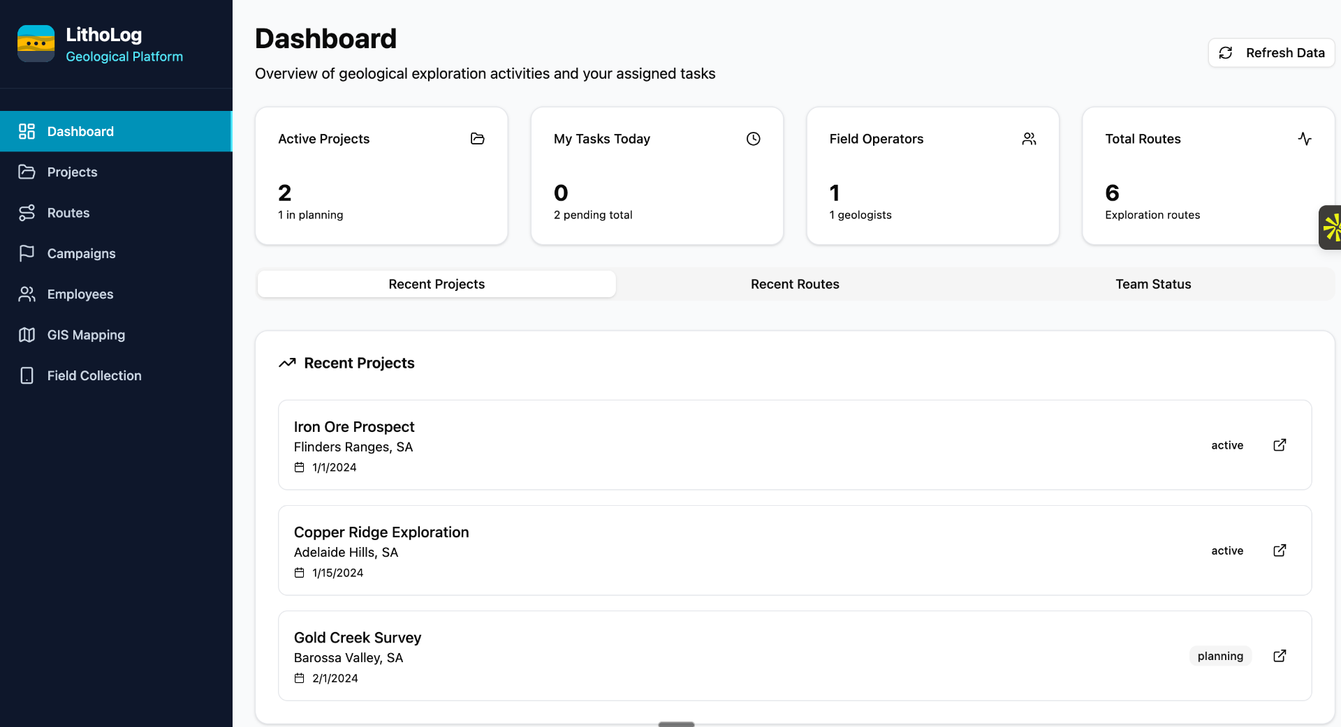Click the LithoLog logo icon
Viewport: 1341px width, 727px height.
(x=36, y=44)
